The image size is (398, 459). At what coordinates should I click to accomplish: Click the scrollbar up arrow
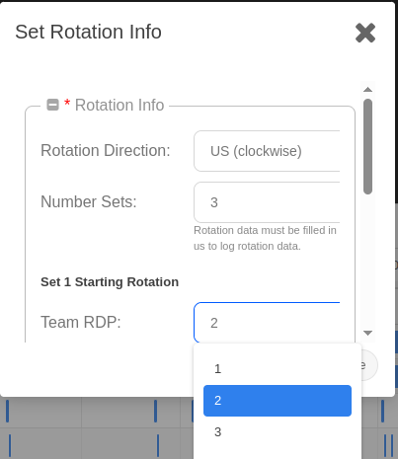(367, 90)
